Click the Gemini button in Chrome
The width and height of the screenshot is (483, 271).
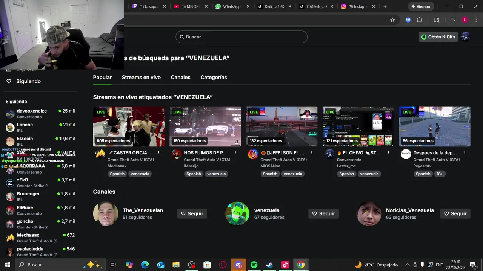pyautogui.click(x=421, y=6)
